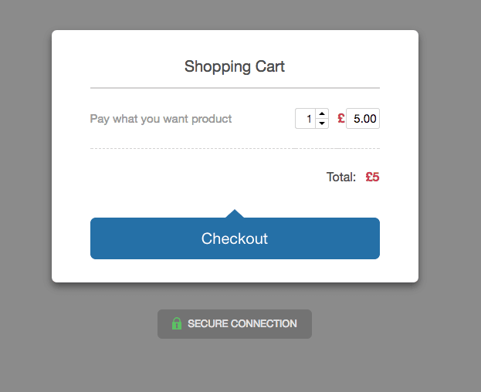
Task: Click the word 'Cart' in the heading
Action: pos(270,66)
